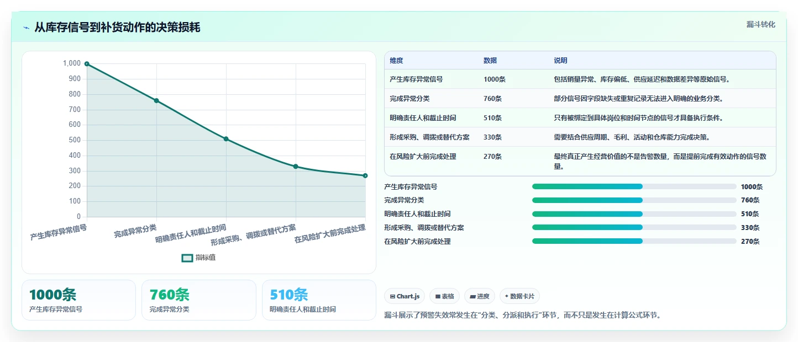Select the 进度 tag
Viewport: 798px width, 342px height.
point(480,296)
